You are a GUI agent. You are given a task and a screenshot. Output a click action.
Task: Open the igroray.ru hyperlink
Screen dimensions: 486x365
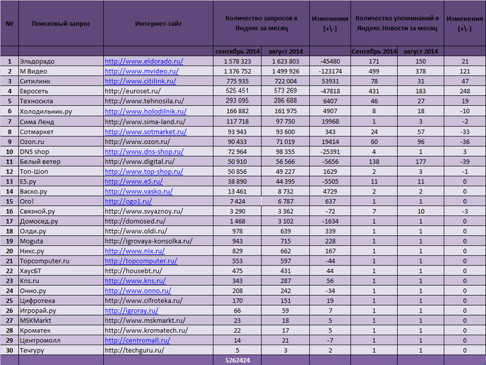click(131, 311)
